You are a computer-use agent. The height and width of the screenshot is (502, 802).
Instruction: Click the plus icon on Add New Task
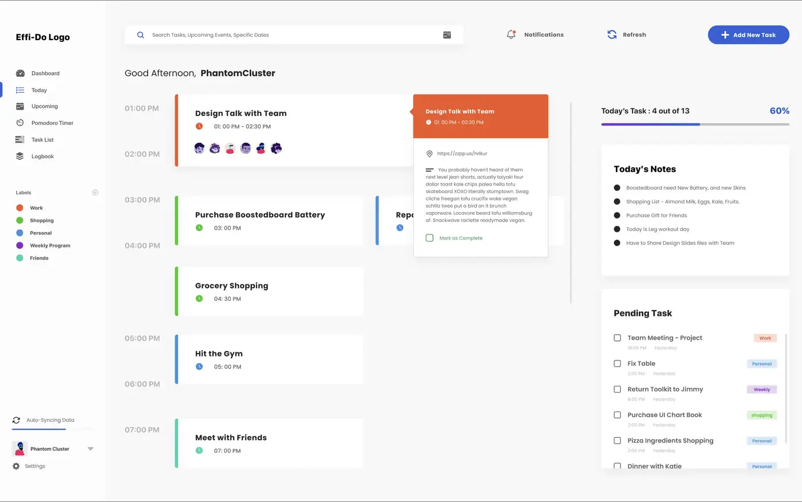click(725, 35)
